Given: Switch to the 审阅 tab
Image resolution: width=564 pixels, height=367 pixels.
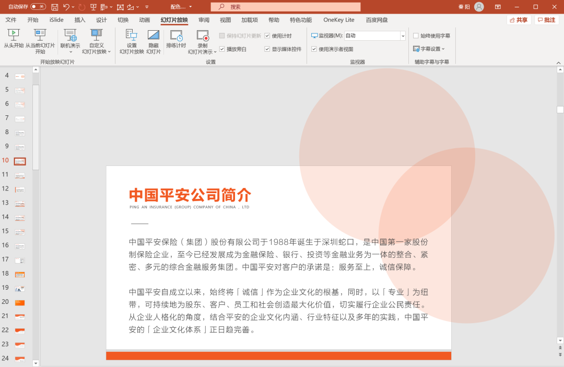Looking at the screenshot, I should [x=204, y=20].
